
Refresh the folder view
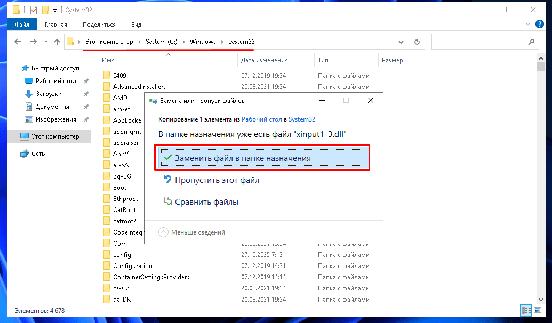pyautogui.click(x=417, y=41)
